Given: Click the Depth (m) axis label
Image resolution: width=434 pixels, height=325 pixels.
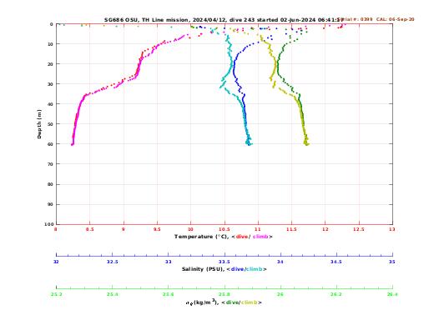Looking at the screenshot, I should 39,124.
